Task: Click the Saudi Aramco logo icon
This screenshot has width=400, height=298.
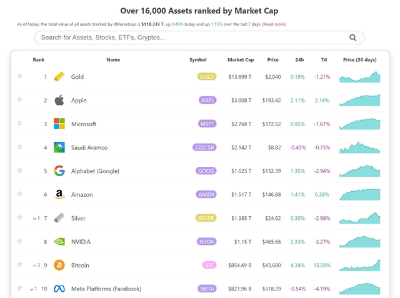Action: [59, 147]
